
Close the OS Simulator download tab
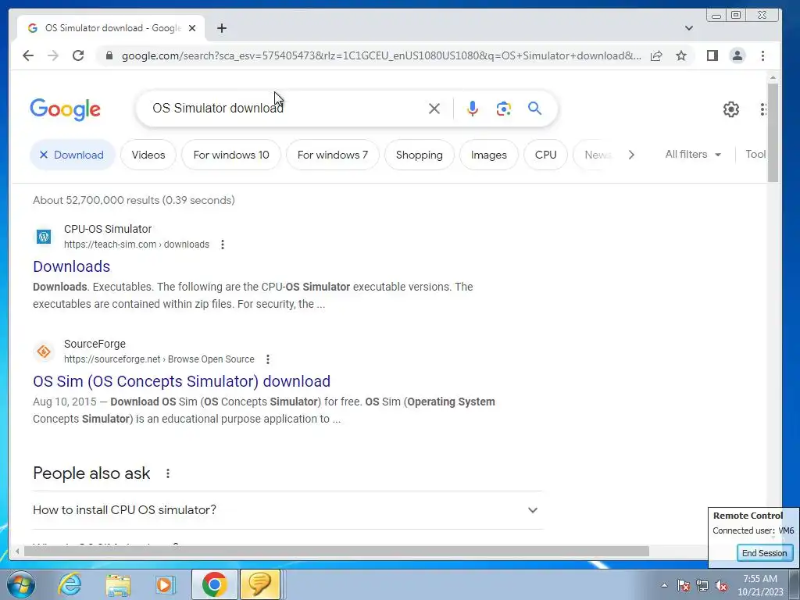coord(192,28)
